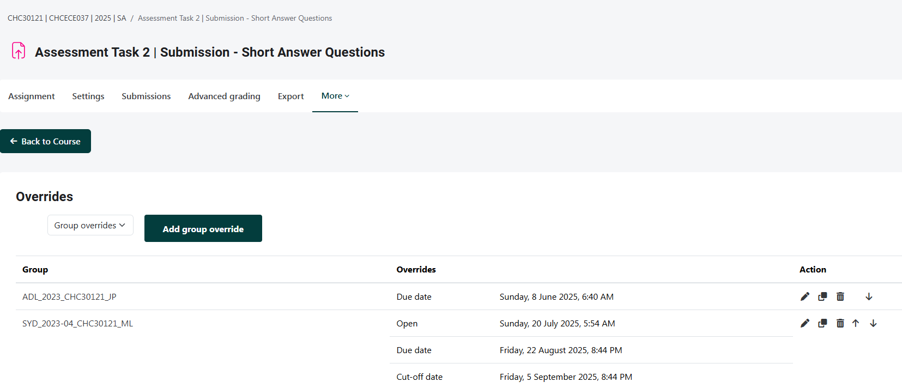Click Add group override button
902x388 pixels.
pos(203,229)
